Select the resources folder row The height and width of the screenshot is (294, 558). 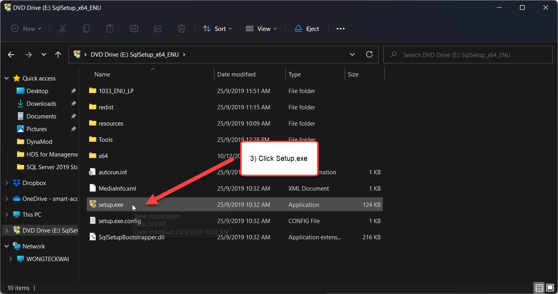coord(235,123)
